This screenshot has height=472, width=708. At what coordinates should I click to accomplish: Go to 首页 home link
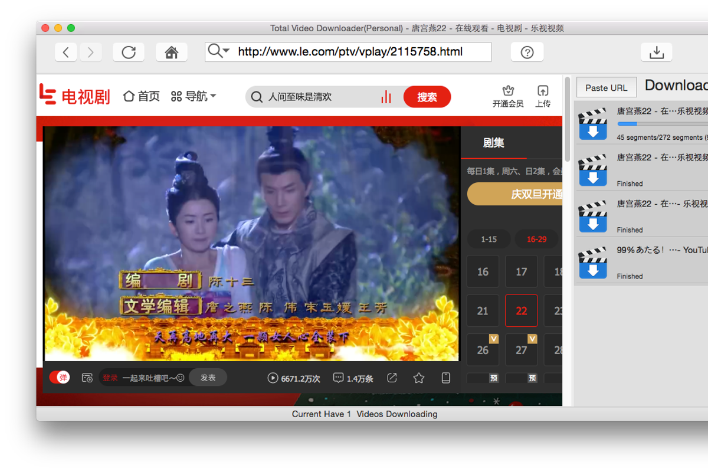142,96
